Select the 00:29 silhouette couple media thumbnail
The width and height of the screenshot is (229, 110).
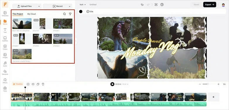pyautogui.click(x=42, y=39)
